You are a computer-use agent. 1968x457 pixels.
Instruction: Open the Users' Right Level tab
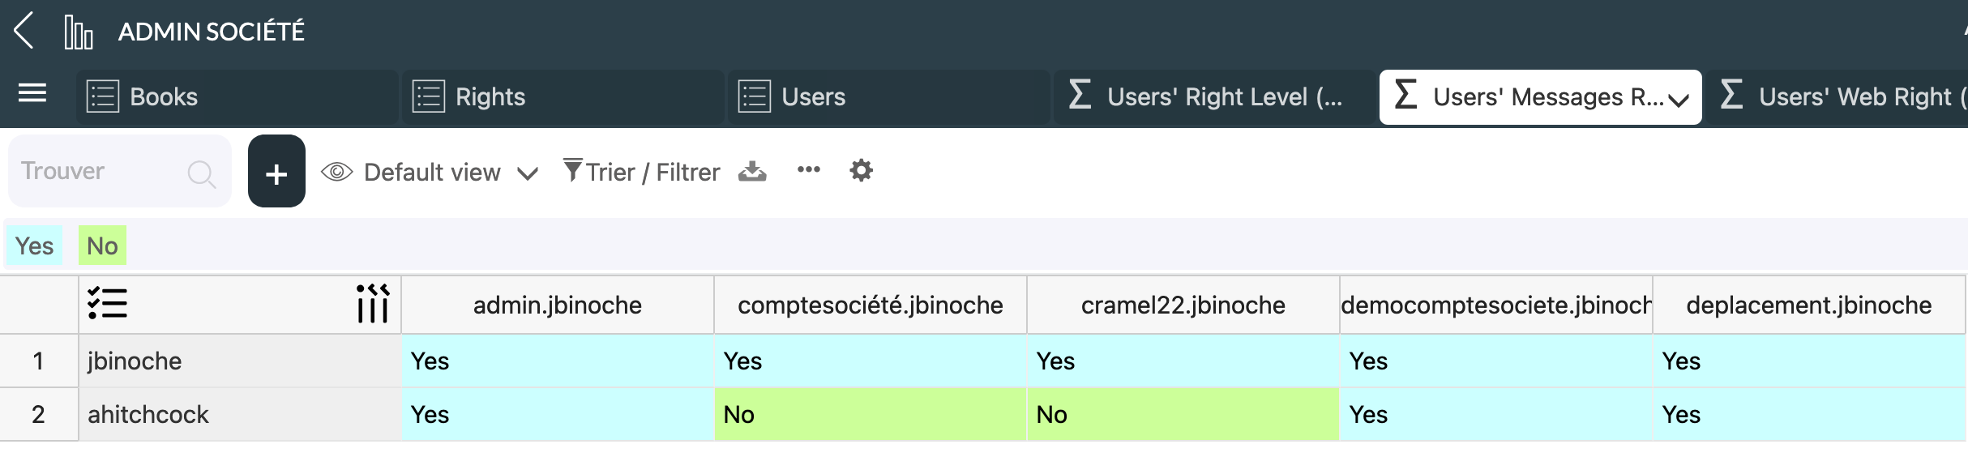pyautogui.click(x=1215, y=97)
